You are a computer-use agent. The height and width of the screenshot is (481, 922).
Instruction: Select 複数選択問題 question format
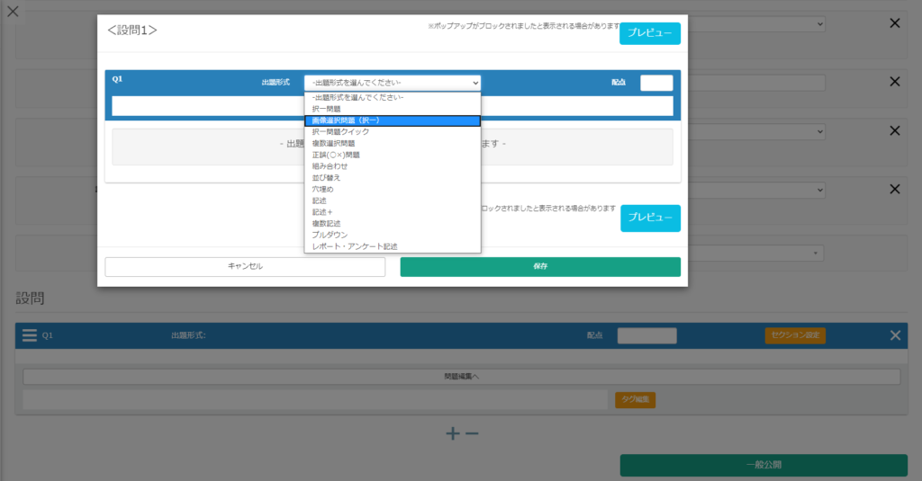(x=393, y=143)
